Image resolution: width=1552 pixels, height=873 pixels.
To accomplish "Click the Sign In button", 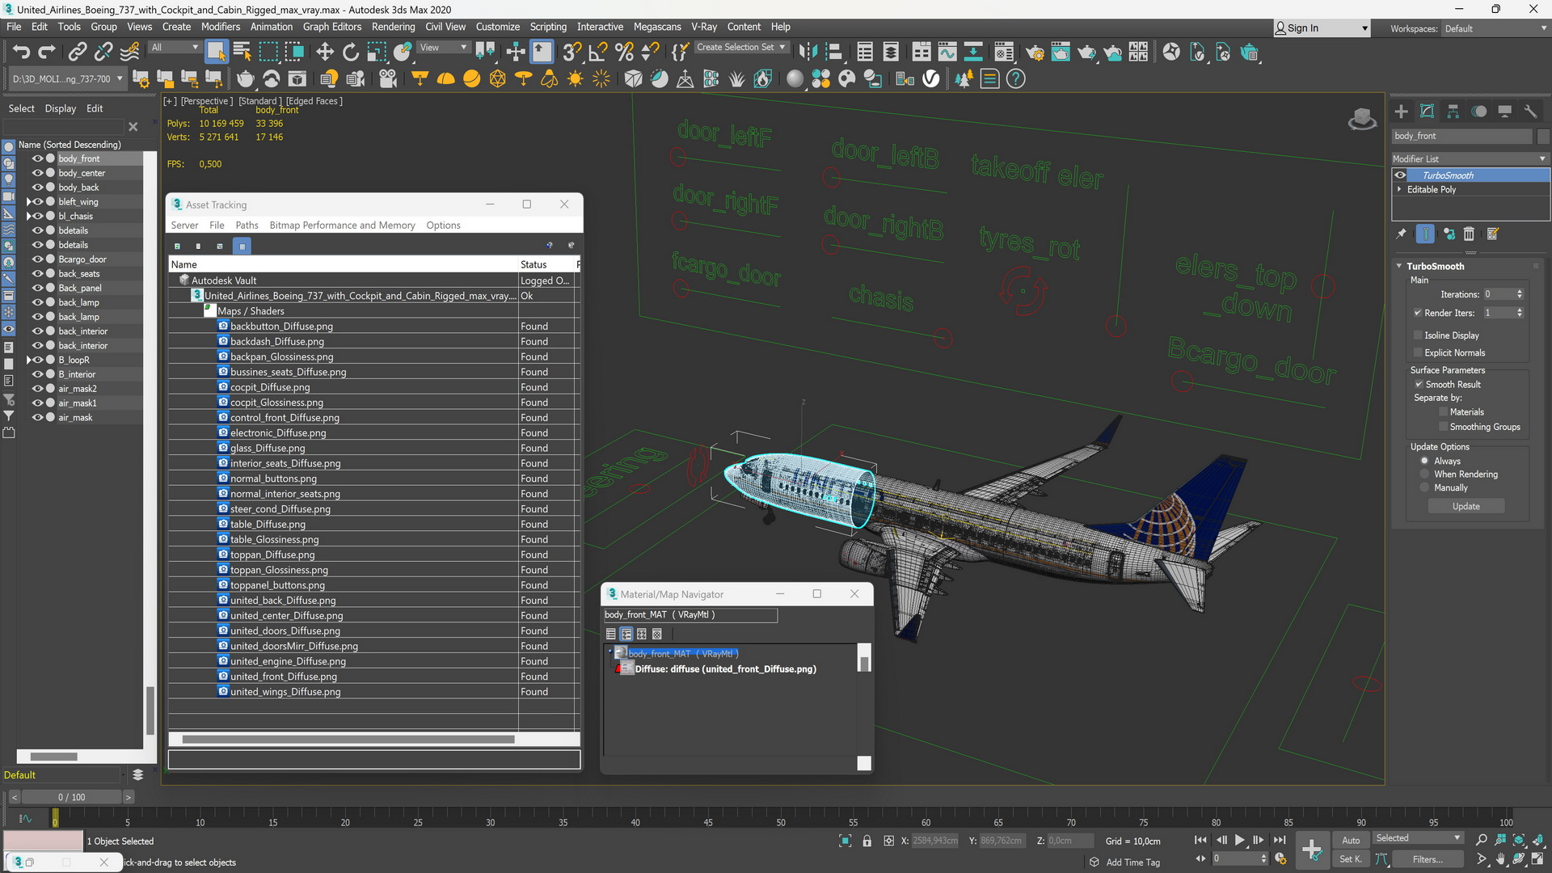I will click(1321, 28).
